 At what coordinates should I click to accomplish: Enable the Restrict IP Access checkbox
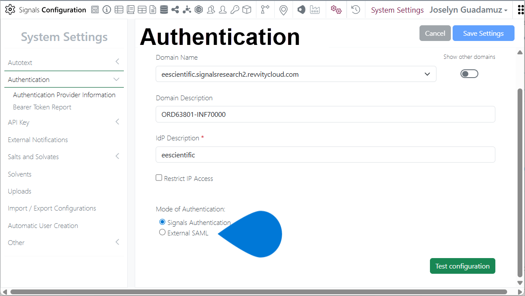(159, 178)
